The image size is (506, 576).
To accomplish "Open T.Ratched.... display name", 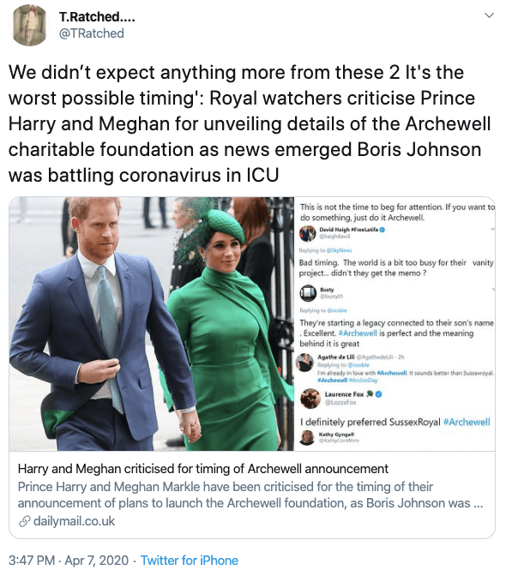I will pos(97,16).
